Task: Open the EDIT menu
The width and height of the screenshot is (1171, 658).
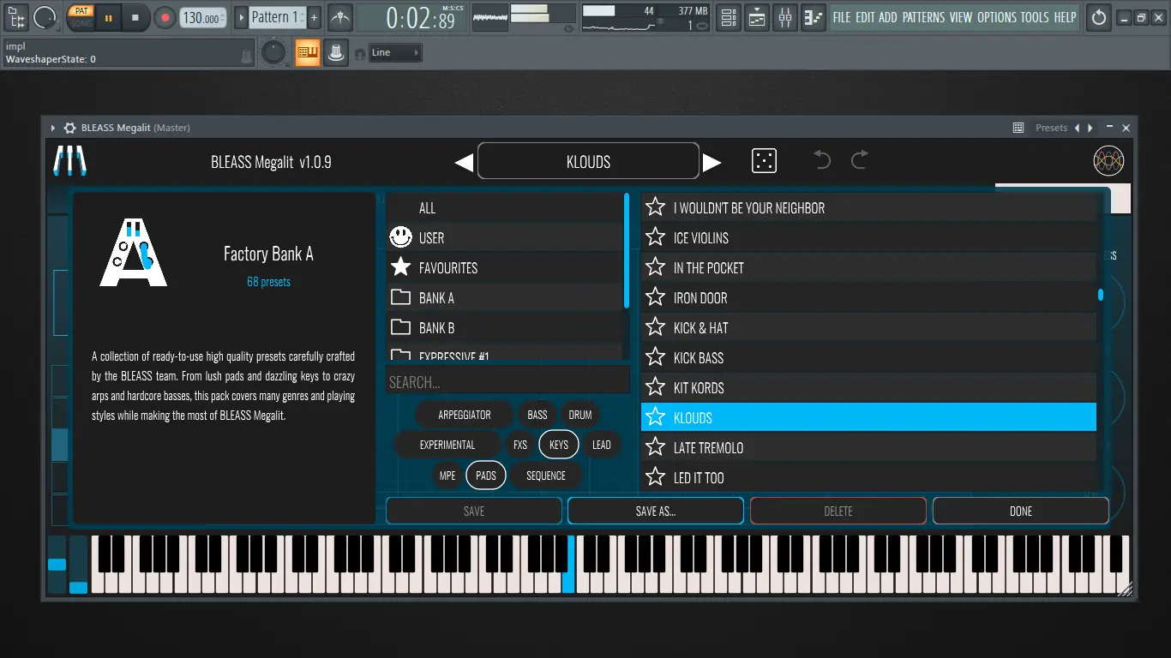Action: 865,17
